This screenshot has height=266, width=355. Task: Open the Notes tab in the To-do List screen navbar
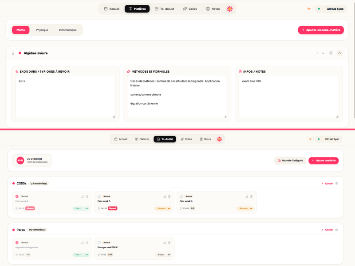pyautogui.click(x=205, y=139)
